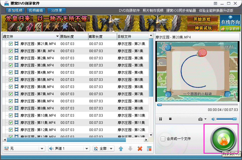Click the subtitle ABC icon
Image resolution: width=242 pixels, height=160 pixels.
click(x=7, y=149)
